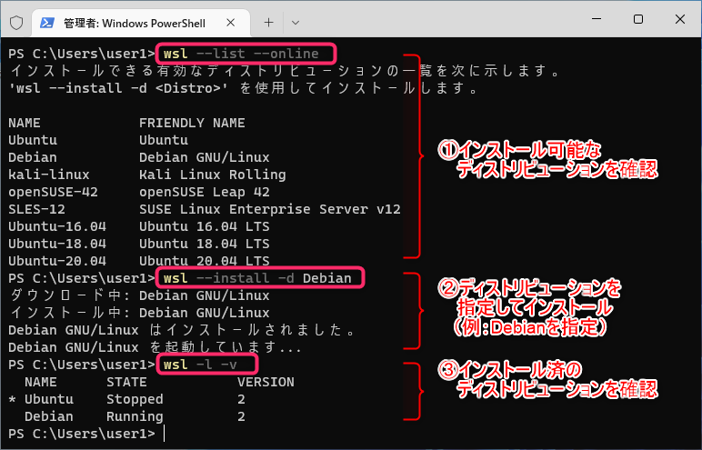Image resolution: width=702 pixels, height=450 pixels.
Task: Click 'Kali Linux Rolling' friendly name
Action: [212, 175]
